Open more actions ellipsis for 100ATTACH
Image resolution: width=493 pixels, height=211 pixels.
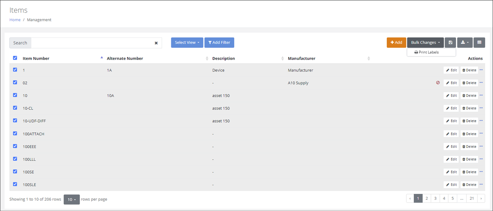(x=481, y=133)
